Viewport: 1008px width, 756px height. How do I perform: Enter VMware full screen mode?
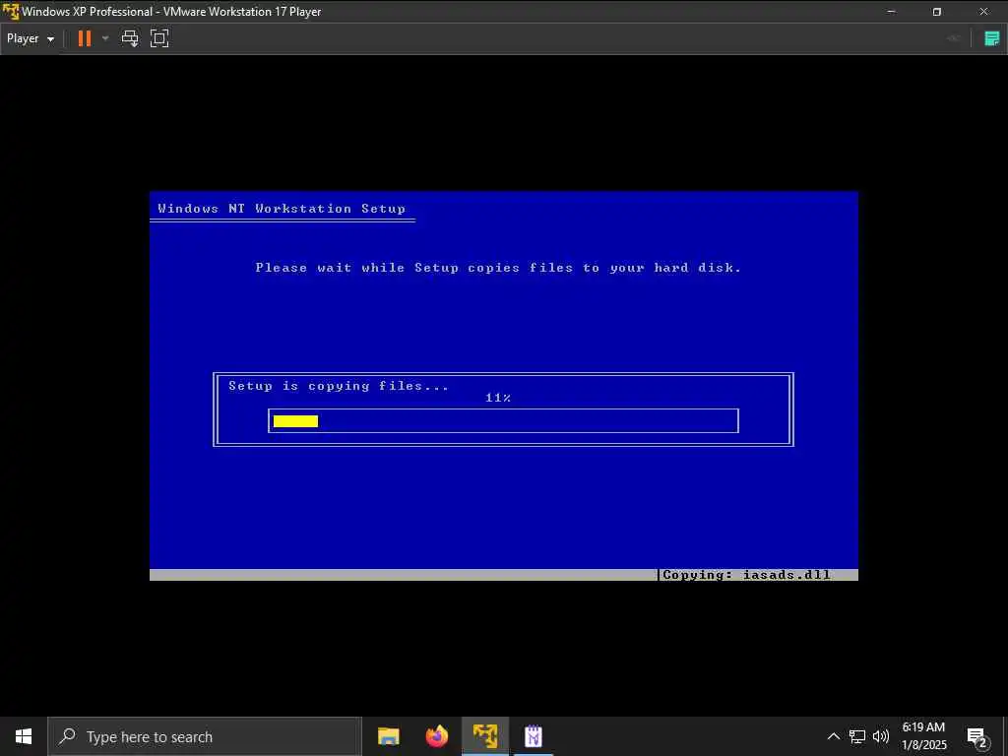click(159, 38)
